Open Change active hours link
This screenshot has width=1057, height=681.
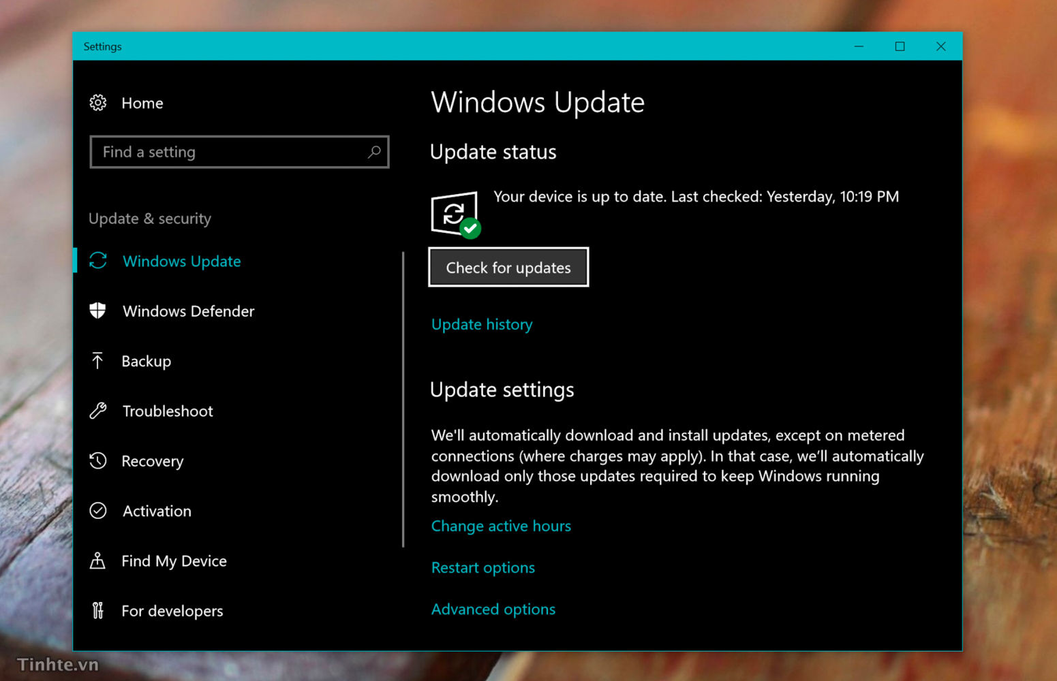pyautogui.click(x=501, y=526)
